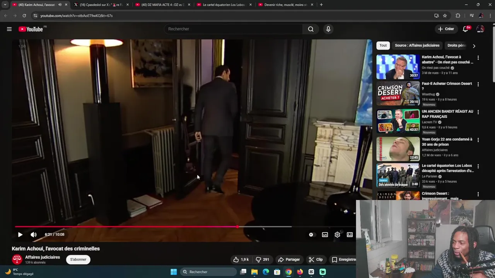Open On n'est pas couché video thumbnail
Screen dimensions: 495x278
point(398,67)
